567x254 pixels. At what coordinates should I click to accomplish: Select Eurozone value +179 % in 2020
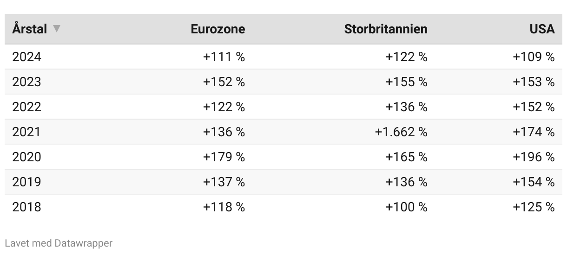click(224, 157)
